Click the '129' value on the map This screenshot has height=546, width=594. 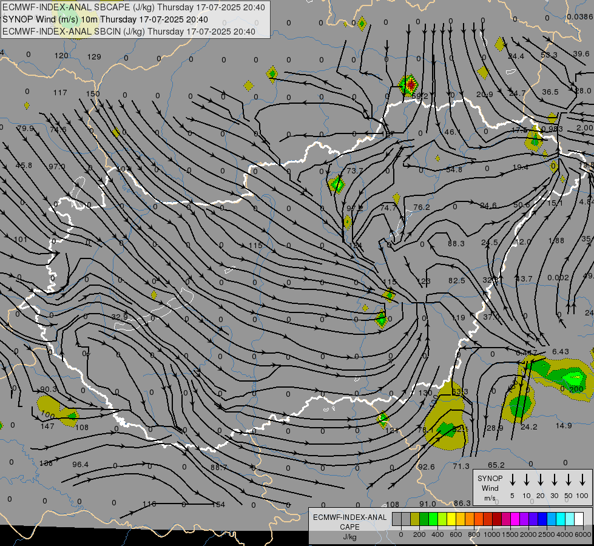click(x=94, y=57)
